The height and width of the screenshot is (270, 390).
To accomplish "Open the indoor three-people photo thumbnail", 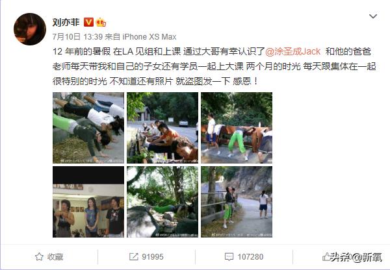I will pos(88,202).
